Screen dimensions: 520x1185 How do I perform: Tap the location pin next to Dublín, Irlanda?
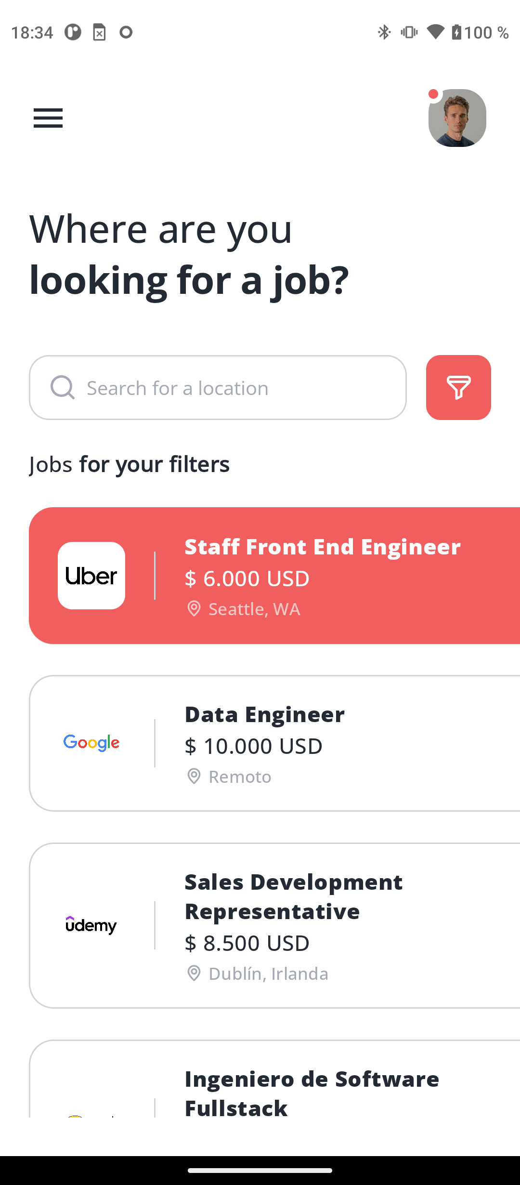tap(194, 973)
